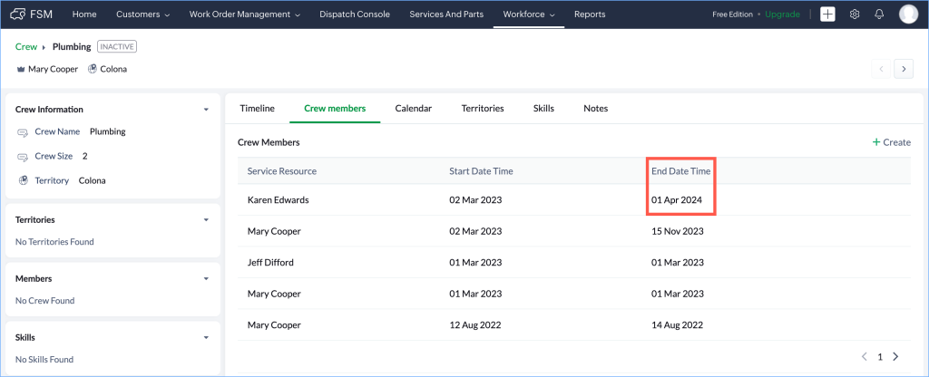Open the notifications bell
929x377 pixels.
879,14
